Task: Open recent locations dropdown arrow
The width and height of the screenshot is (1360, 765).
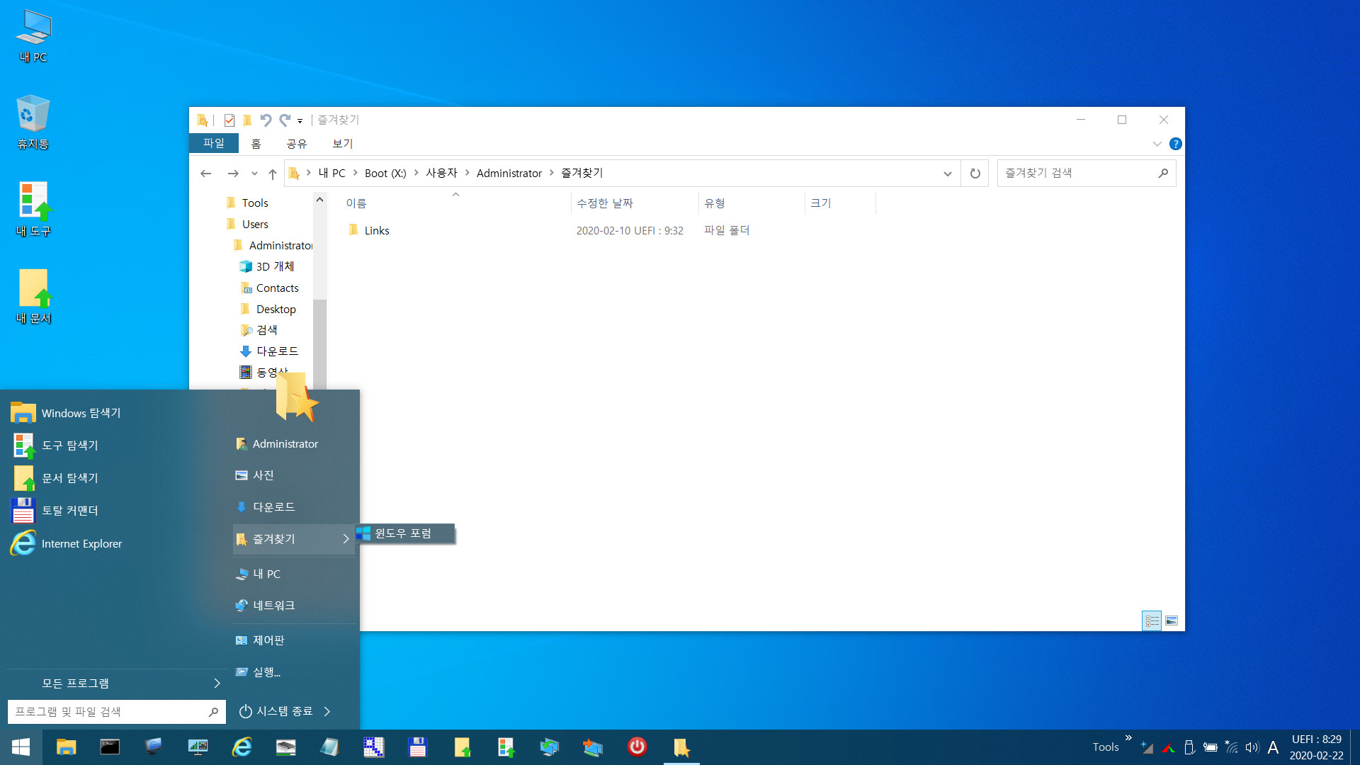Action: coord(254,174)
